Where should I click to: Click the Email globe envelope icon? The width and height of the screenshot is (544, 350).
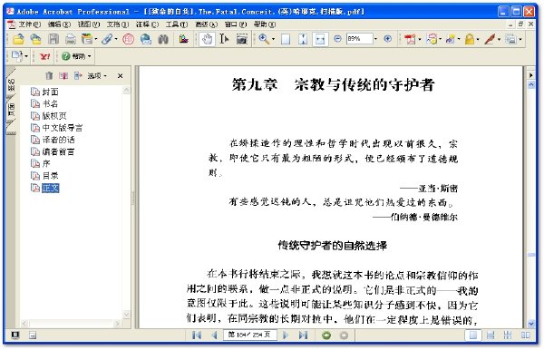pos(146,39)
